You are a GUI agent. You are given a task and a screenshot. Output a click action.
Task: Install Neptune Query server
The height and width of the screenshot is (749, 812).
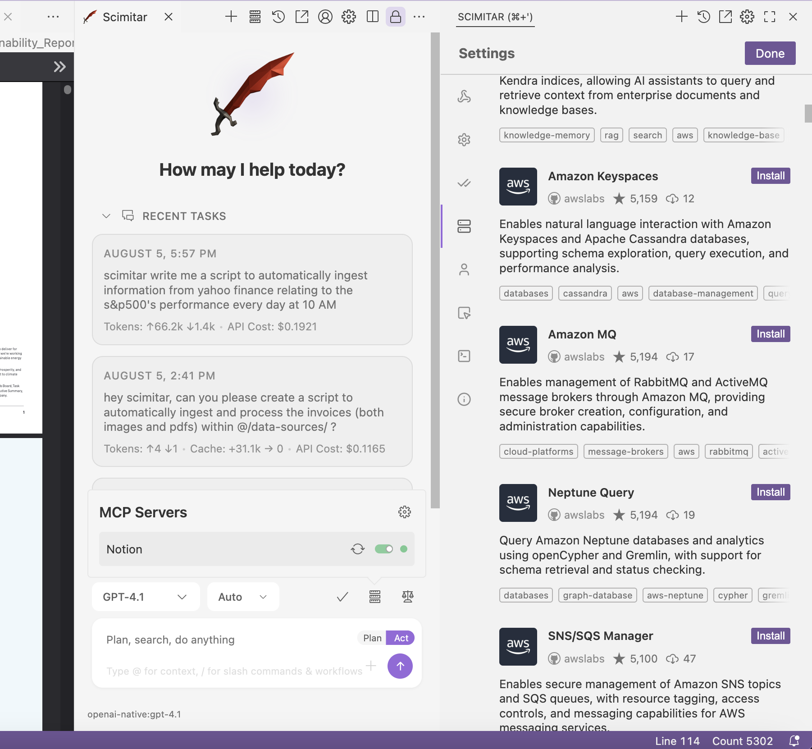point(771,492)
